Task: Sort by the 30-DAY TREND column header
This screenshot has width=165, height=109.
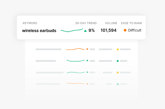Action: point(86,23)
